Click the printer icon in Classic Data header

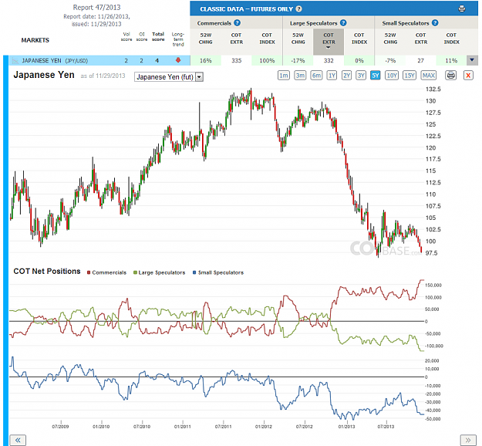pos(462,8)
